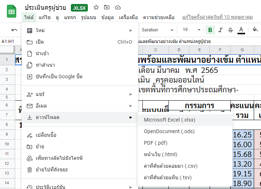Screen dimensions: 261x189
Task: Expand the ใหม่ submenu arrow
Action: [x=130, y=30]
